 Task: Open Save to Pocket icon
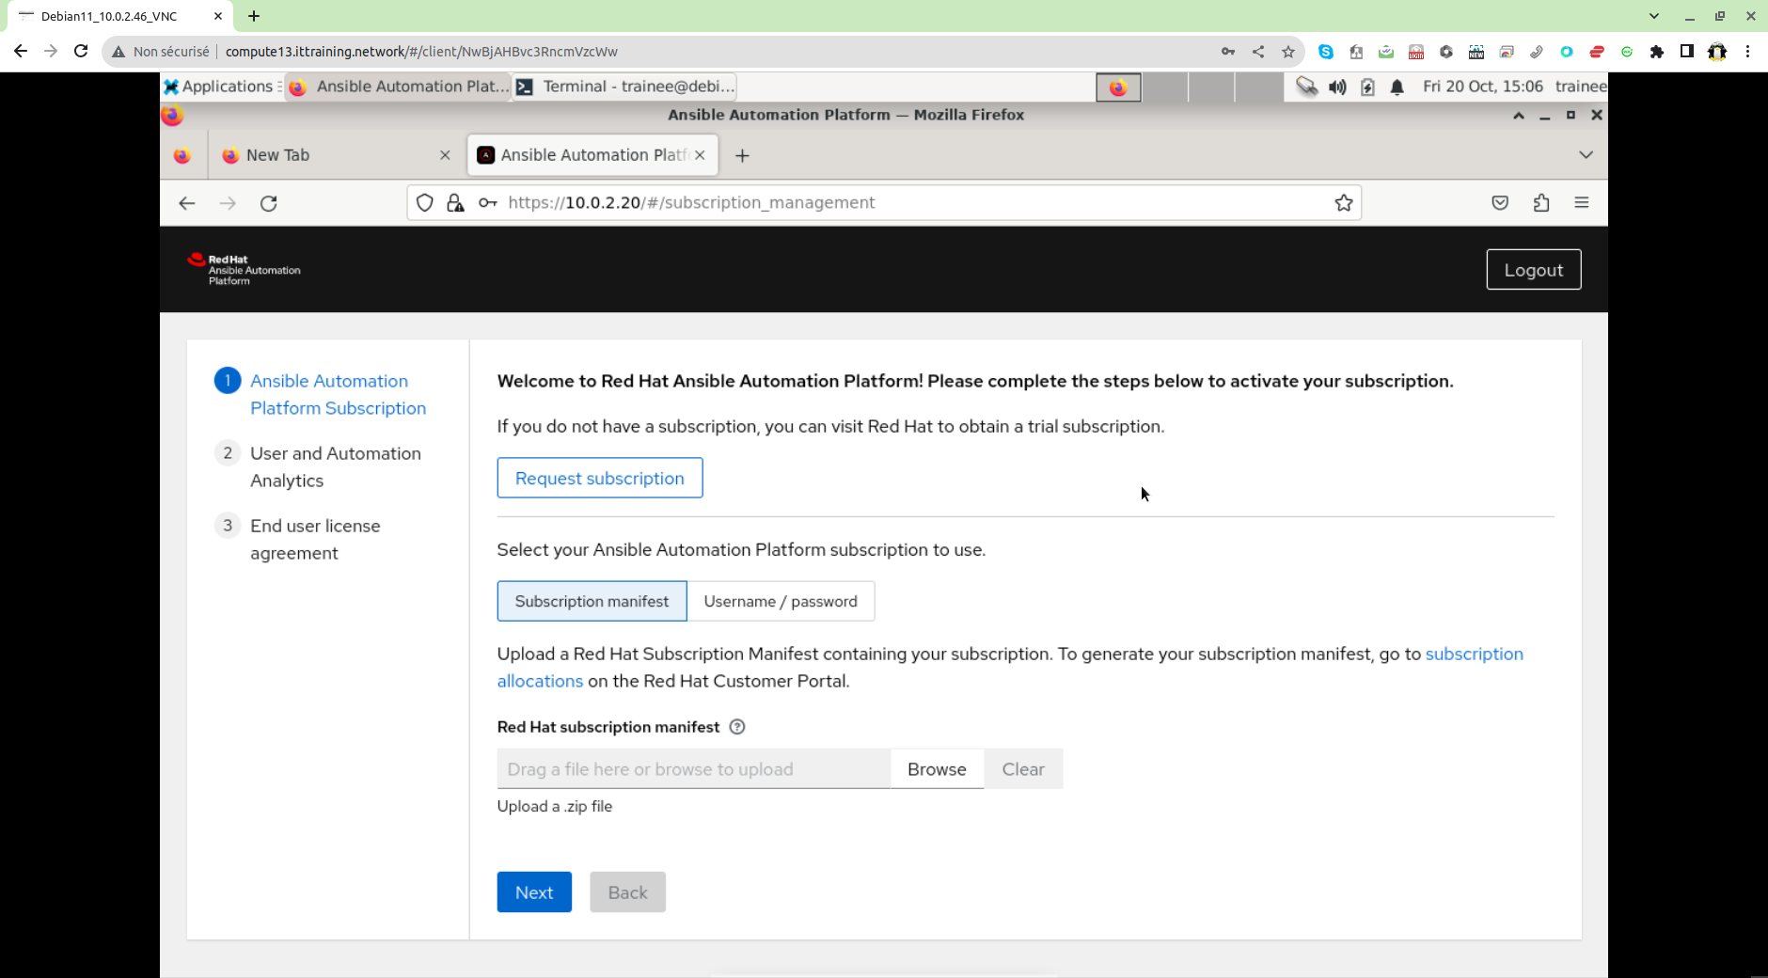(1500, 203)
